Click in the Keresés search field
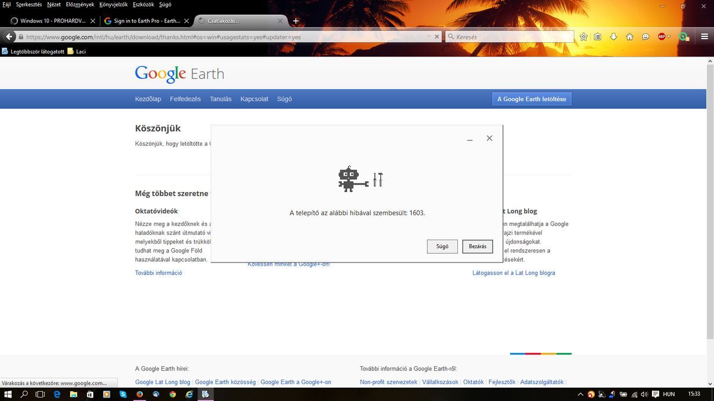The height and width of the screenshot is (401, 714). click(x=510, y=37)
